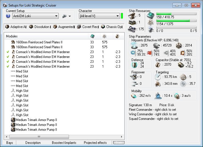Viewport: 203px width, 147px height.
Task: Click the CPU column header icon in the Modules list
Action: click(x=92, y=36)
